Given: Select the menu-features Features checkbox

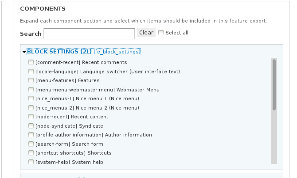Looking at the screenshot, I should (31, 80).
